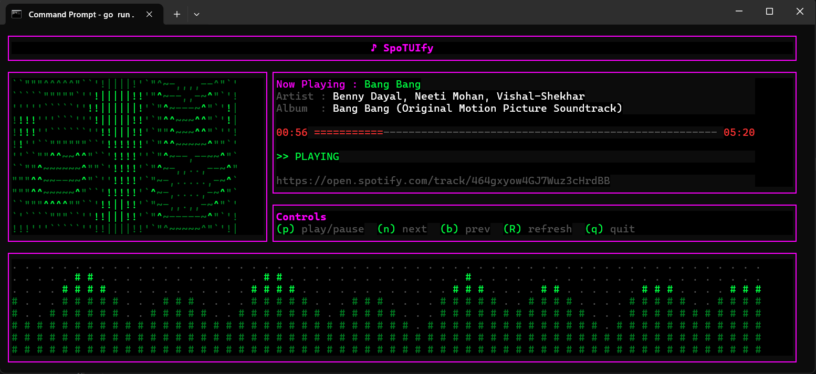
Task: Open the Spotify track URL link
Action: (x=443, y=180)
